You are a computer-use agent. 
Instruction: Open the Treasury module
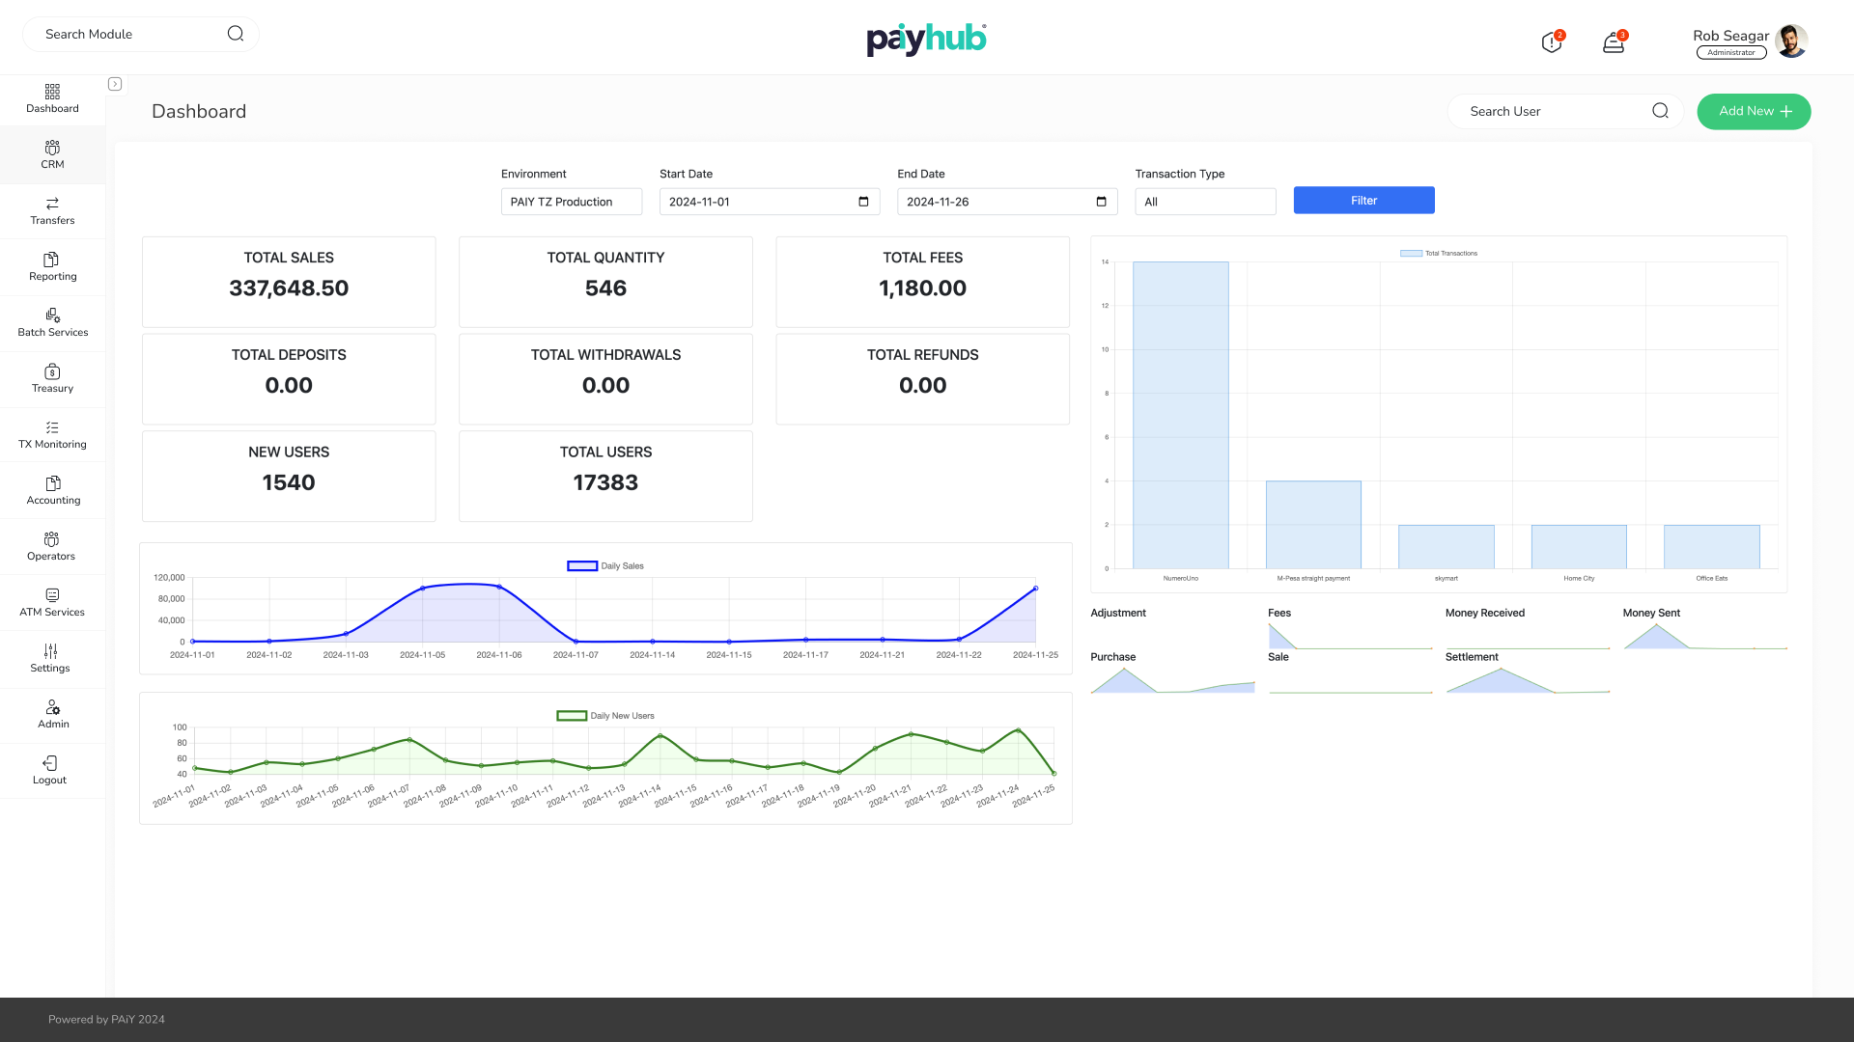click(x=52, y=378)
